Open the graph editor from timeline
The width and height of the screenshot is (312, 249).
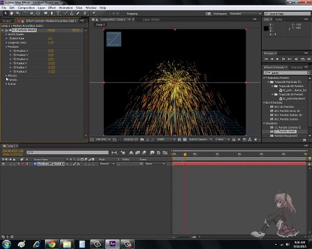coord(165,152)
